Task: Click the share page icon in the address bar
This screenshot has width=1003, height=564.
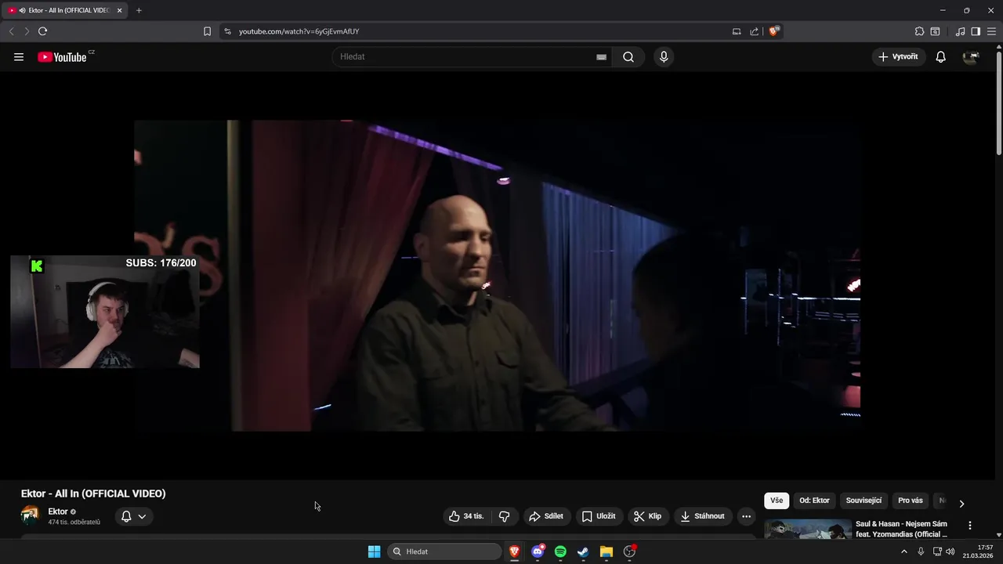Action: point(754,31)
